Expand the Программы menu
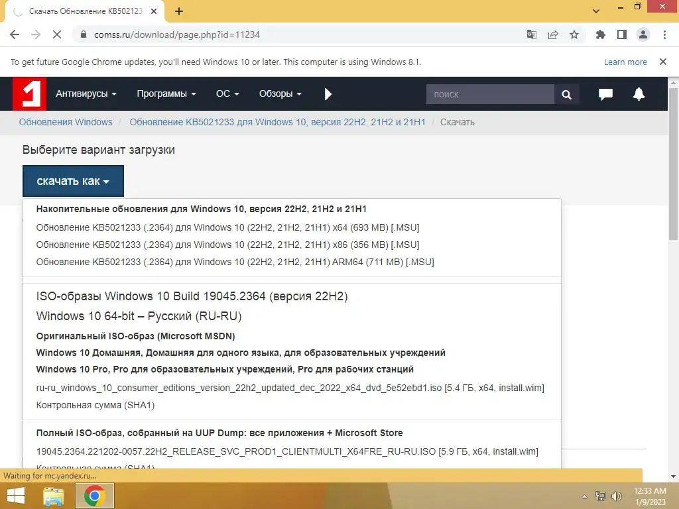Viewport: 679px width, 509px height. [166, 93]
